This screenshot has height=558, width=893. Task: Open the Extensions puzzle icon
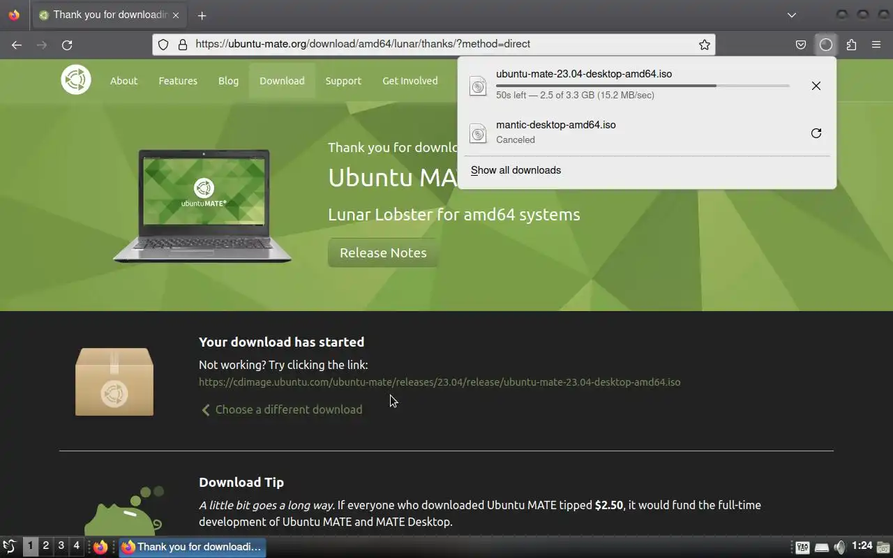(x=851, y=45)
